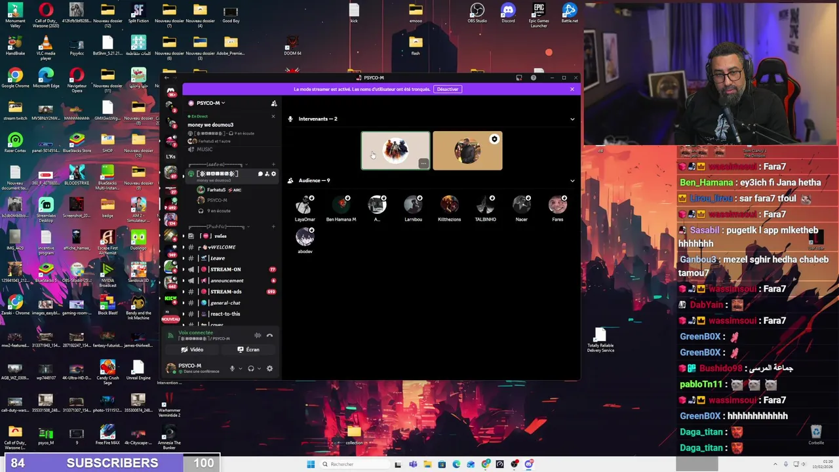Open the KICK server in server list
This screenshot has width=839, height=472.
coord(170,300)
